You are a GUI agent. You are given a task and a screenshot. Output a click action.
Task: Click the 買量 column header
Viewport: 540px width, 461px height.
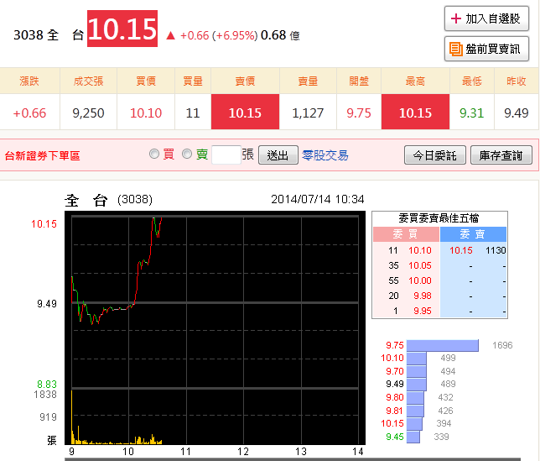click(193, 81)
